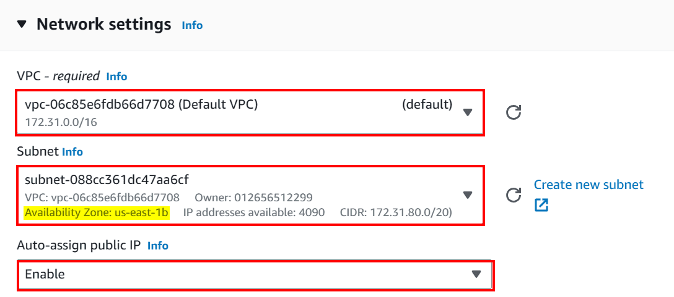Open Info for Auto-assign public IP
The height and width of the screenshot is (297, 674).
tap(158, 246)
